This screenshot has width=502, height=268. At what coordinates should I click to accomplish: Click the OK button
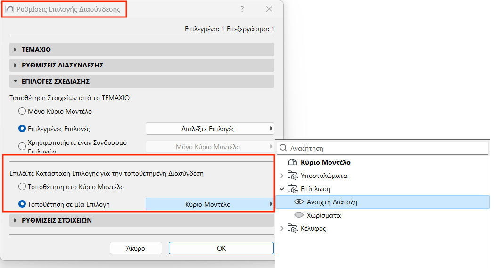click(x=221, y=248)
